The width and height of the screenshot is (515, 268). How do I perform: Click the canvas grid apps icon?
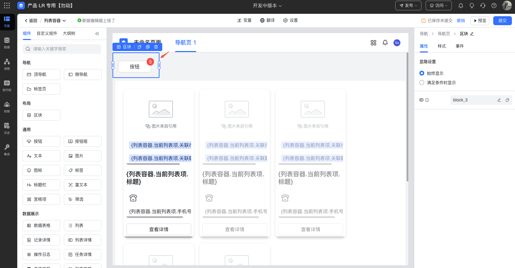pyautogui.click(x=373, y=43)
